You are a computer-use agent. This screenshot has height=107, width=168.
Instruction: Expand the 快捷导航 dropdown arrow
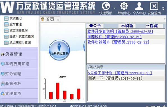coord(114,8)
